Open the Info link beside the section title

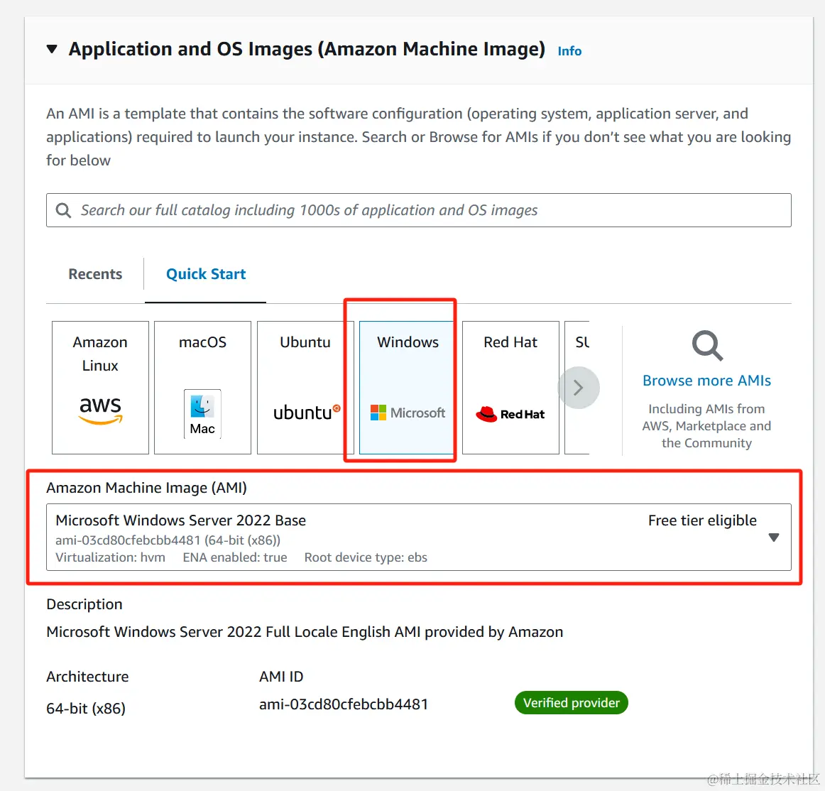[569, 51]
